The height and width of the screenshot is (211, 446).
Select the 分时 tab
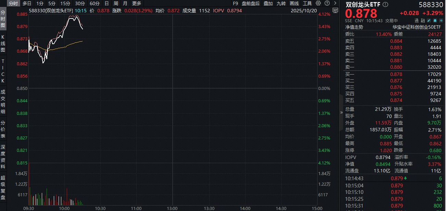13,3
